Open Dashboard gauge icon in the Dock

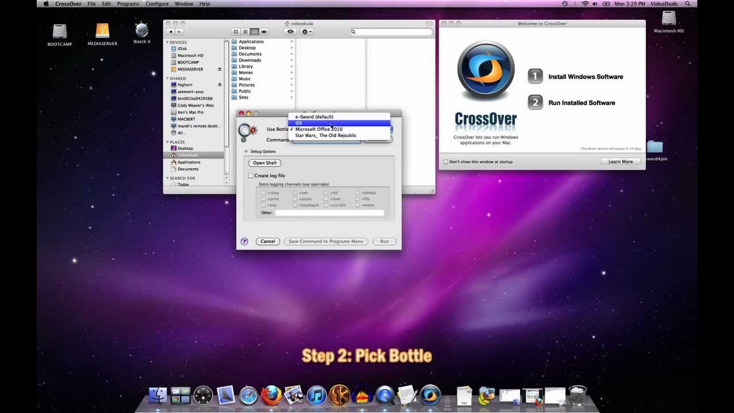click(203, 395)
